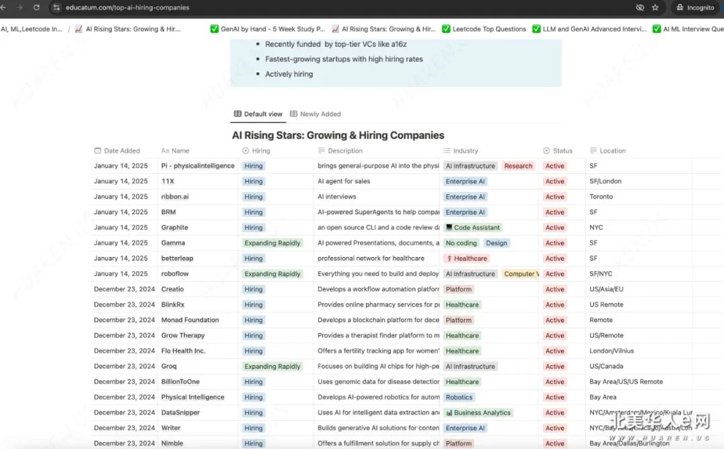
Task: Click Toronto location cell
Action: click(601, 197)
